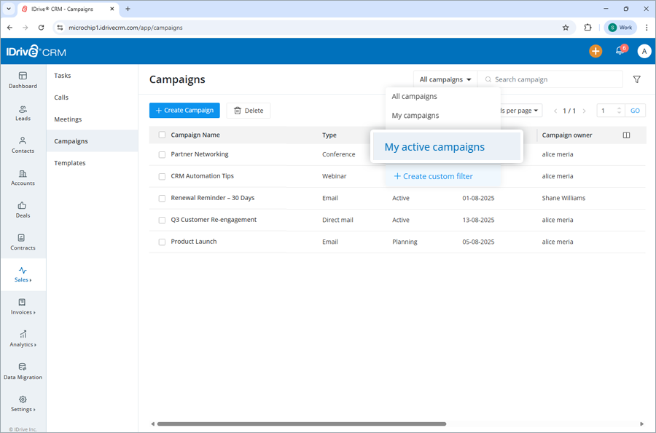Open the Dashboard from the sidebar
Viewport: 656px width, 433px height.
23,82
